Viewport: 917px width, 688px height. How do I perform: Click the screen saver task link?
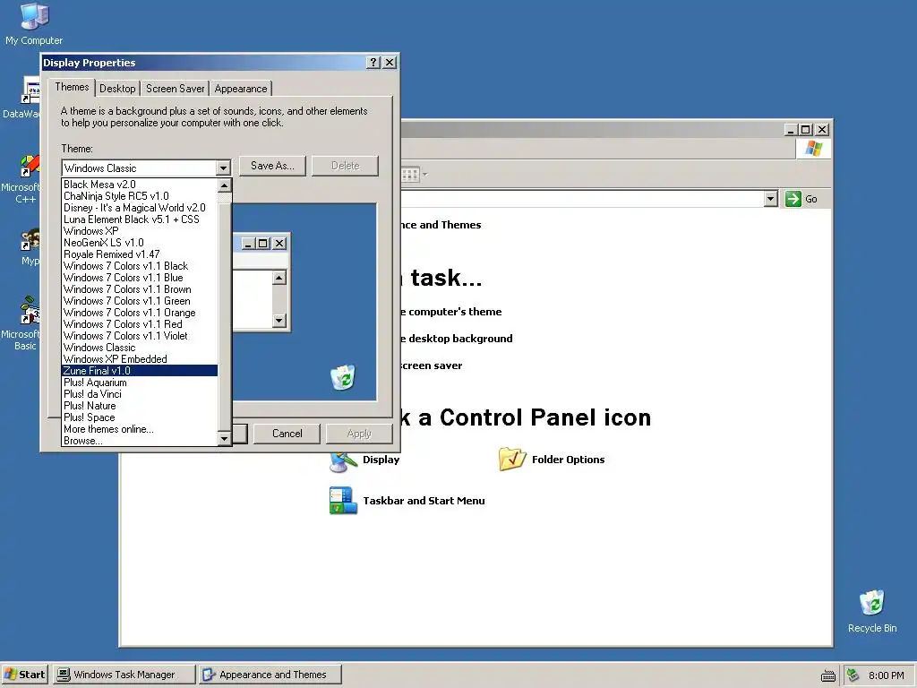(432, 365)
